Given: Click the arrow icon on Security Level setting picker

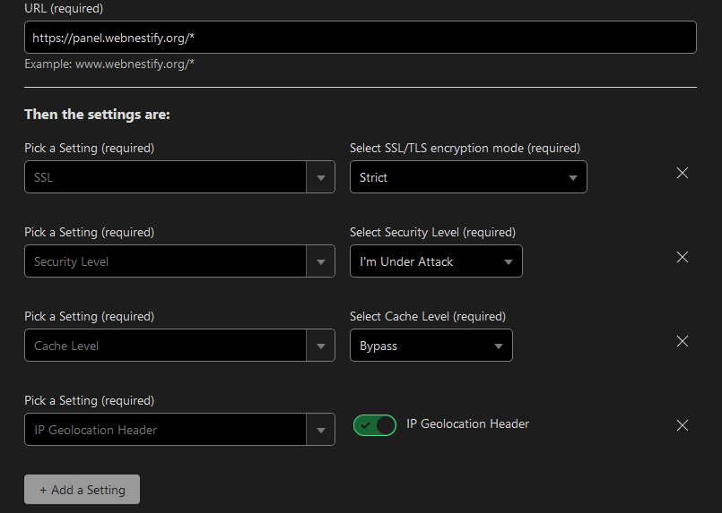Looking at the screenshot, I should tap(321, 261).
